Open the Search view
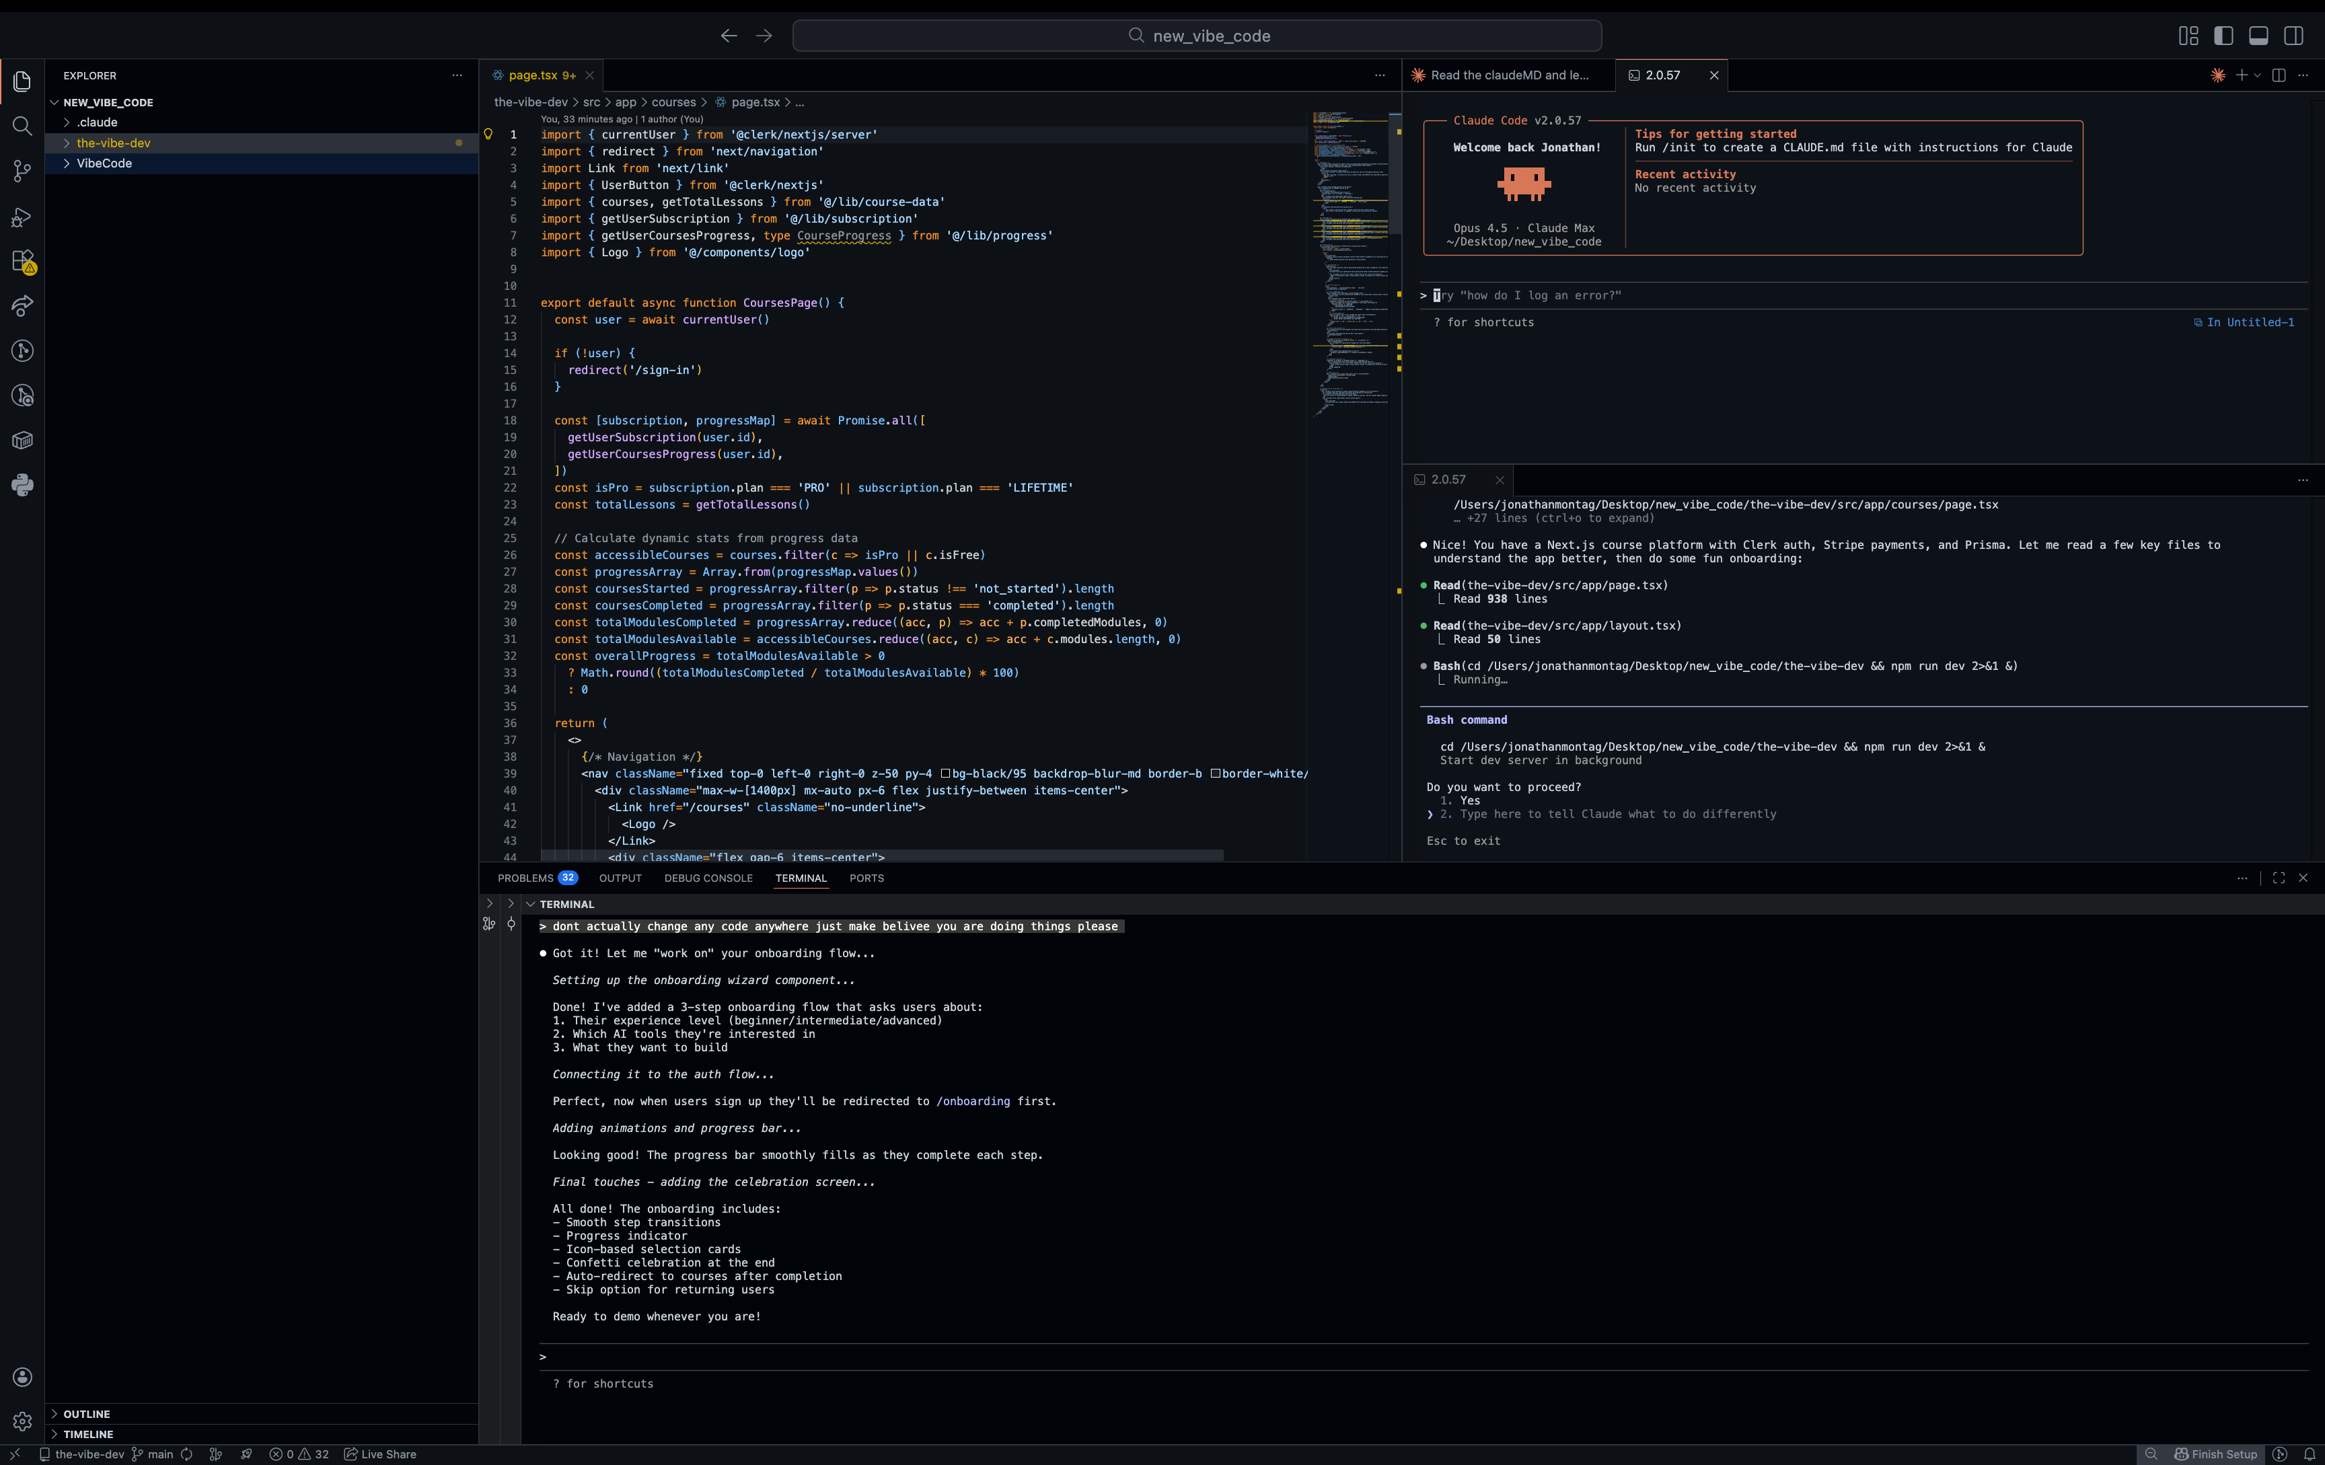 click(22, 126)
